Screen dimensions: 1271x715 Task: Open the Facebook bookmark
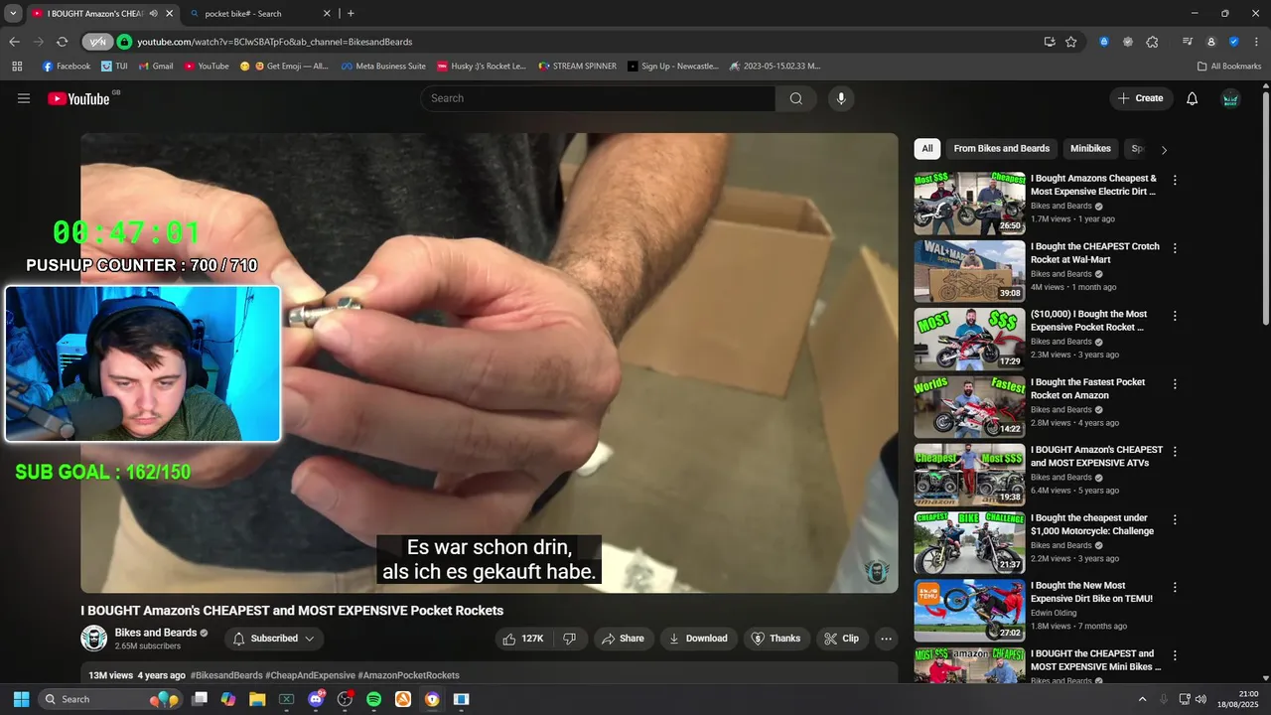(x=67, y=67)
